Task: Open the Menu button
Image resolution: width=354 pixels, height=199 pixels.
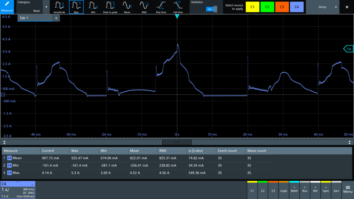Action: (348, 189)
